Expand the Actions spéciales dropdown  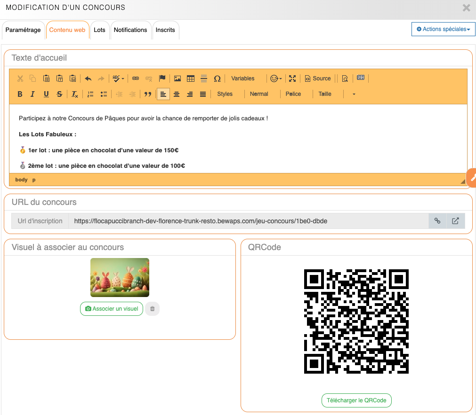[443, 29]
